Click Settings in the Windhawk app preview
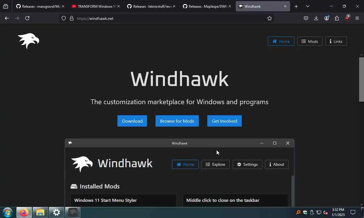Screen dimensions: 364x218 [x=247, y=164]
